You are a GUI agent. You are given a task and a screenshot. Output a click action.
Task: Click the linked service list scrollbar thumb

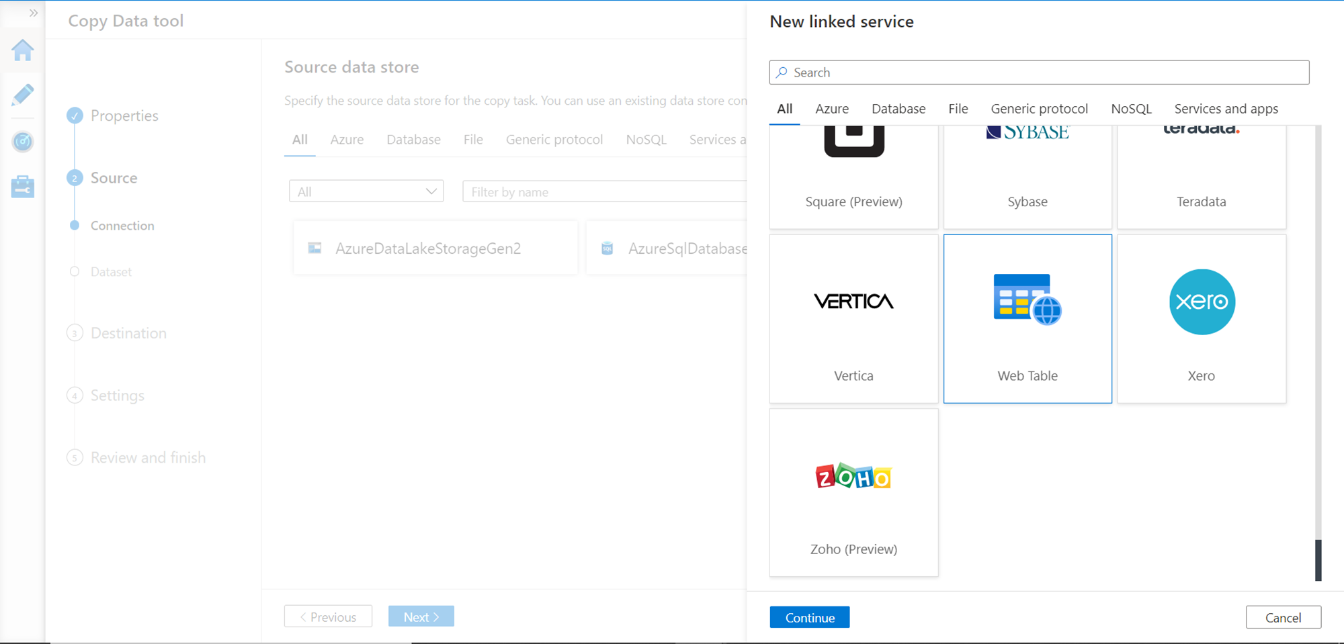pyautogui.click(x=1318, y=560)
